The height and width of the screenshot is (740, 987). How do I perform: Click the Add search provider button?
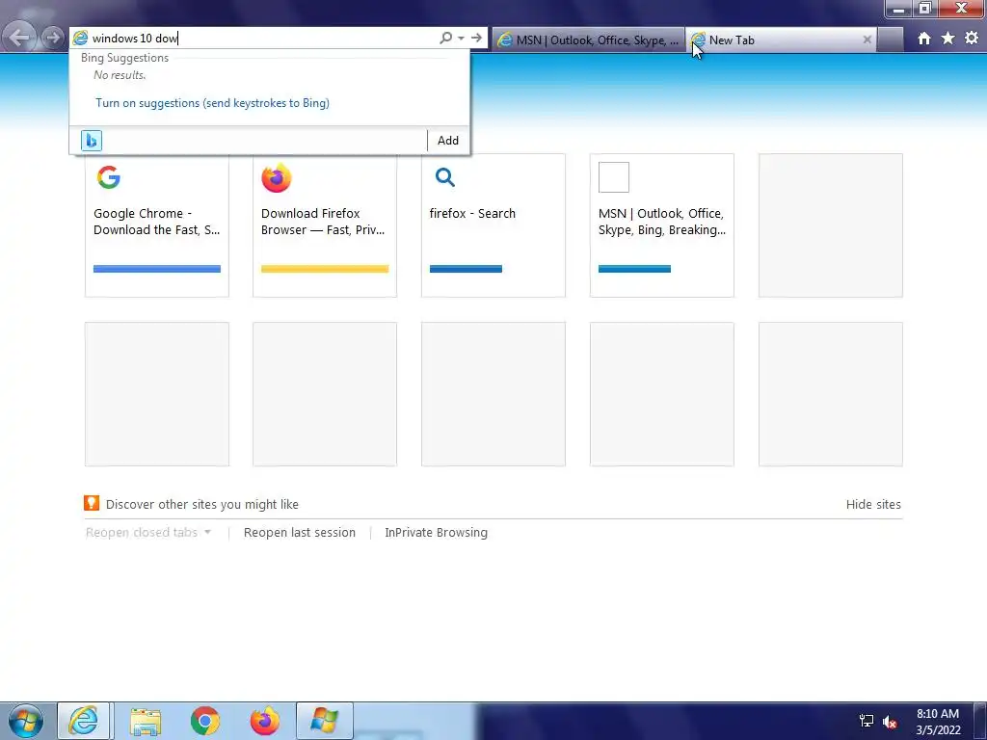[447, 141]
